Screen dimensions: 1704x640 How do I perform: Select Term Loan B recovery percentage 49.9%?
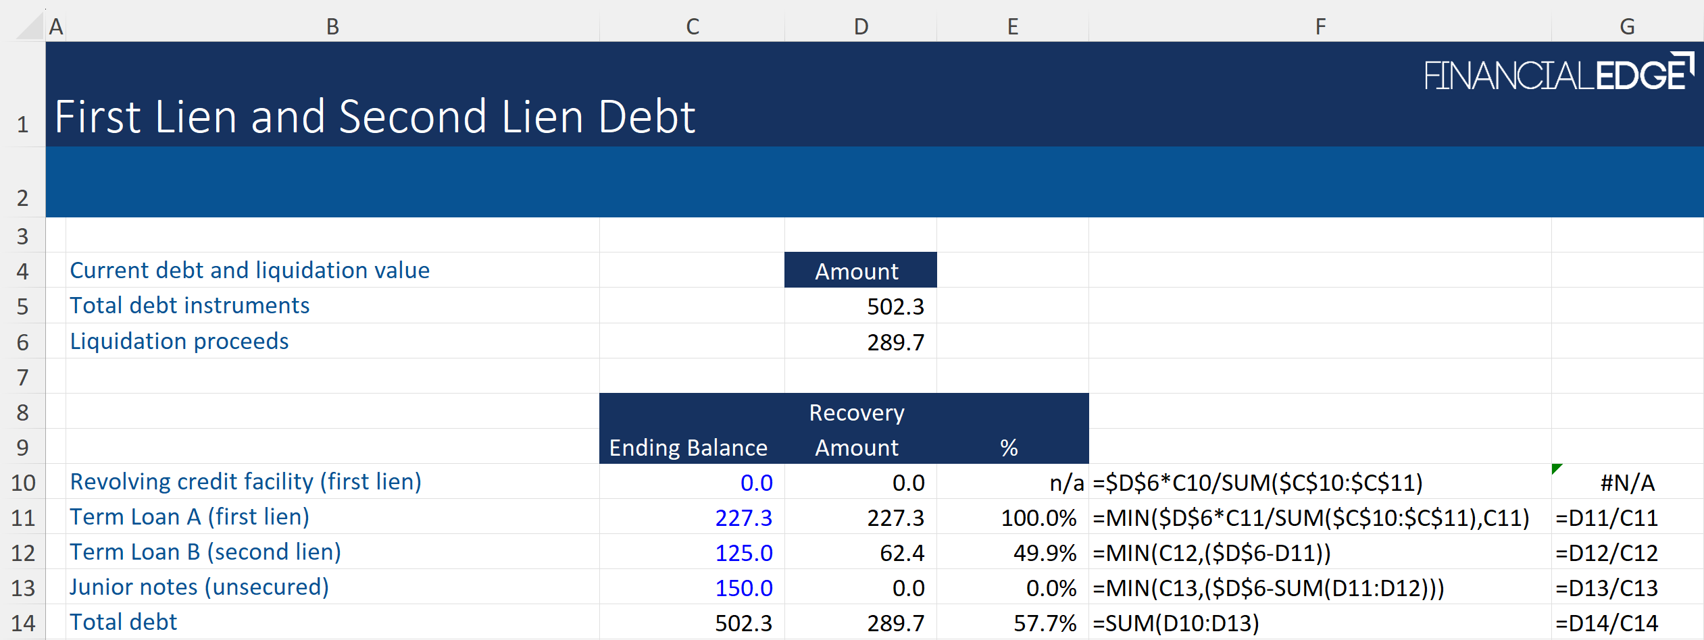(1044, 553)
